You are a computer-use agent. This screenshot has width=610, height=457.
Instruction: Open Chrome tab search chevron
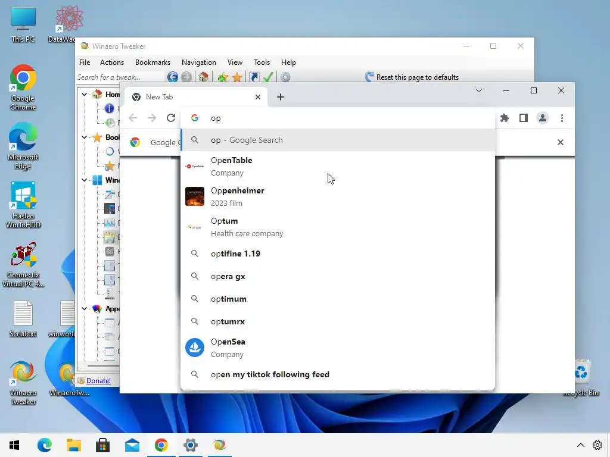(x=479, y=90)
